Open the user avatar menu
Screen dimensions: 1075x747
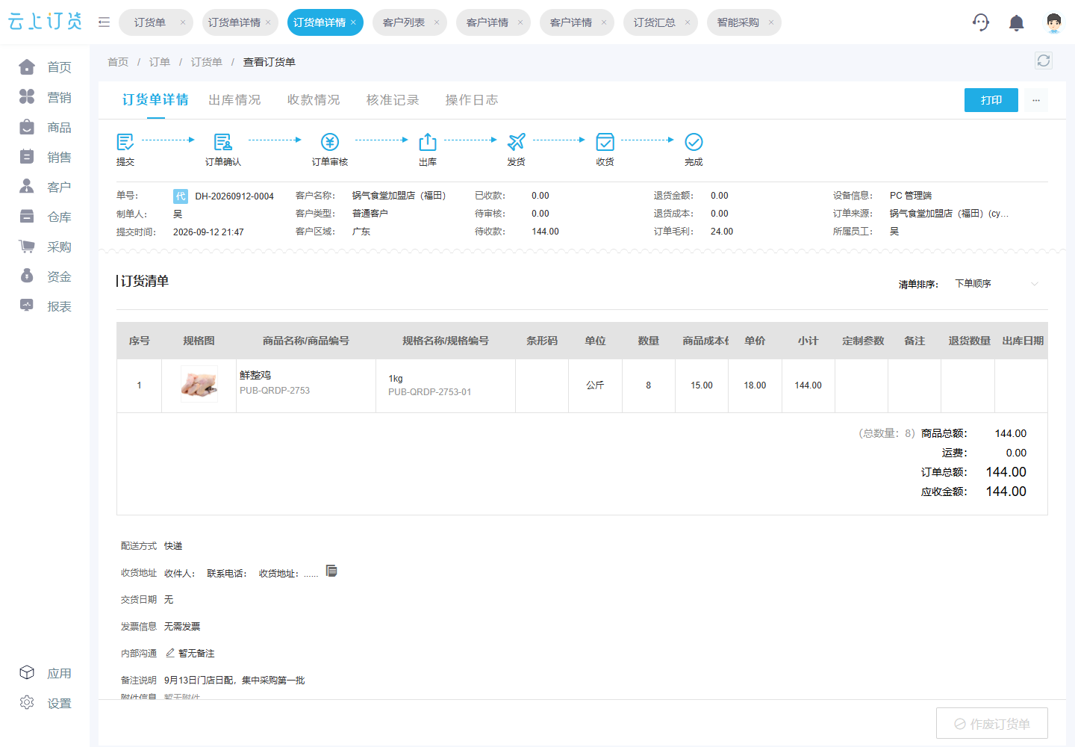(1053, 23)
